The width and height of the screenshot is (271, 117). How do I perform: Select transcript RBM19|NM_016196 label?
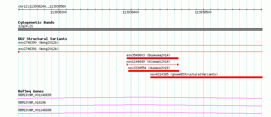pyautogui.click(x=32, y=102)
